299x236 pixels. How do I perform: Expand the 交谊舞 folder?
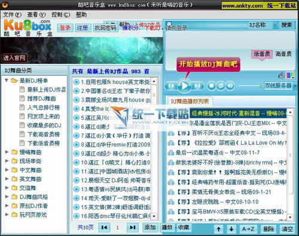tap(7, 188)
